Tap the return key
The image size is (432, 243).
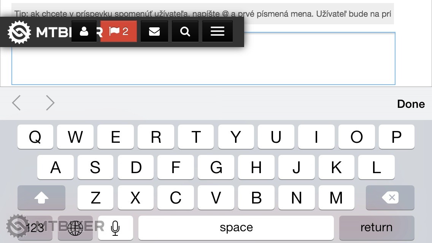(376, 228)
